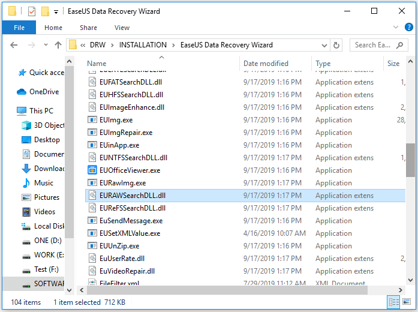
Task: Sort by Date modified column header
Action: click(266, 64)
